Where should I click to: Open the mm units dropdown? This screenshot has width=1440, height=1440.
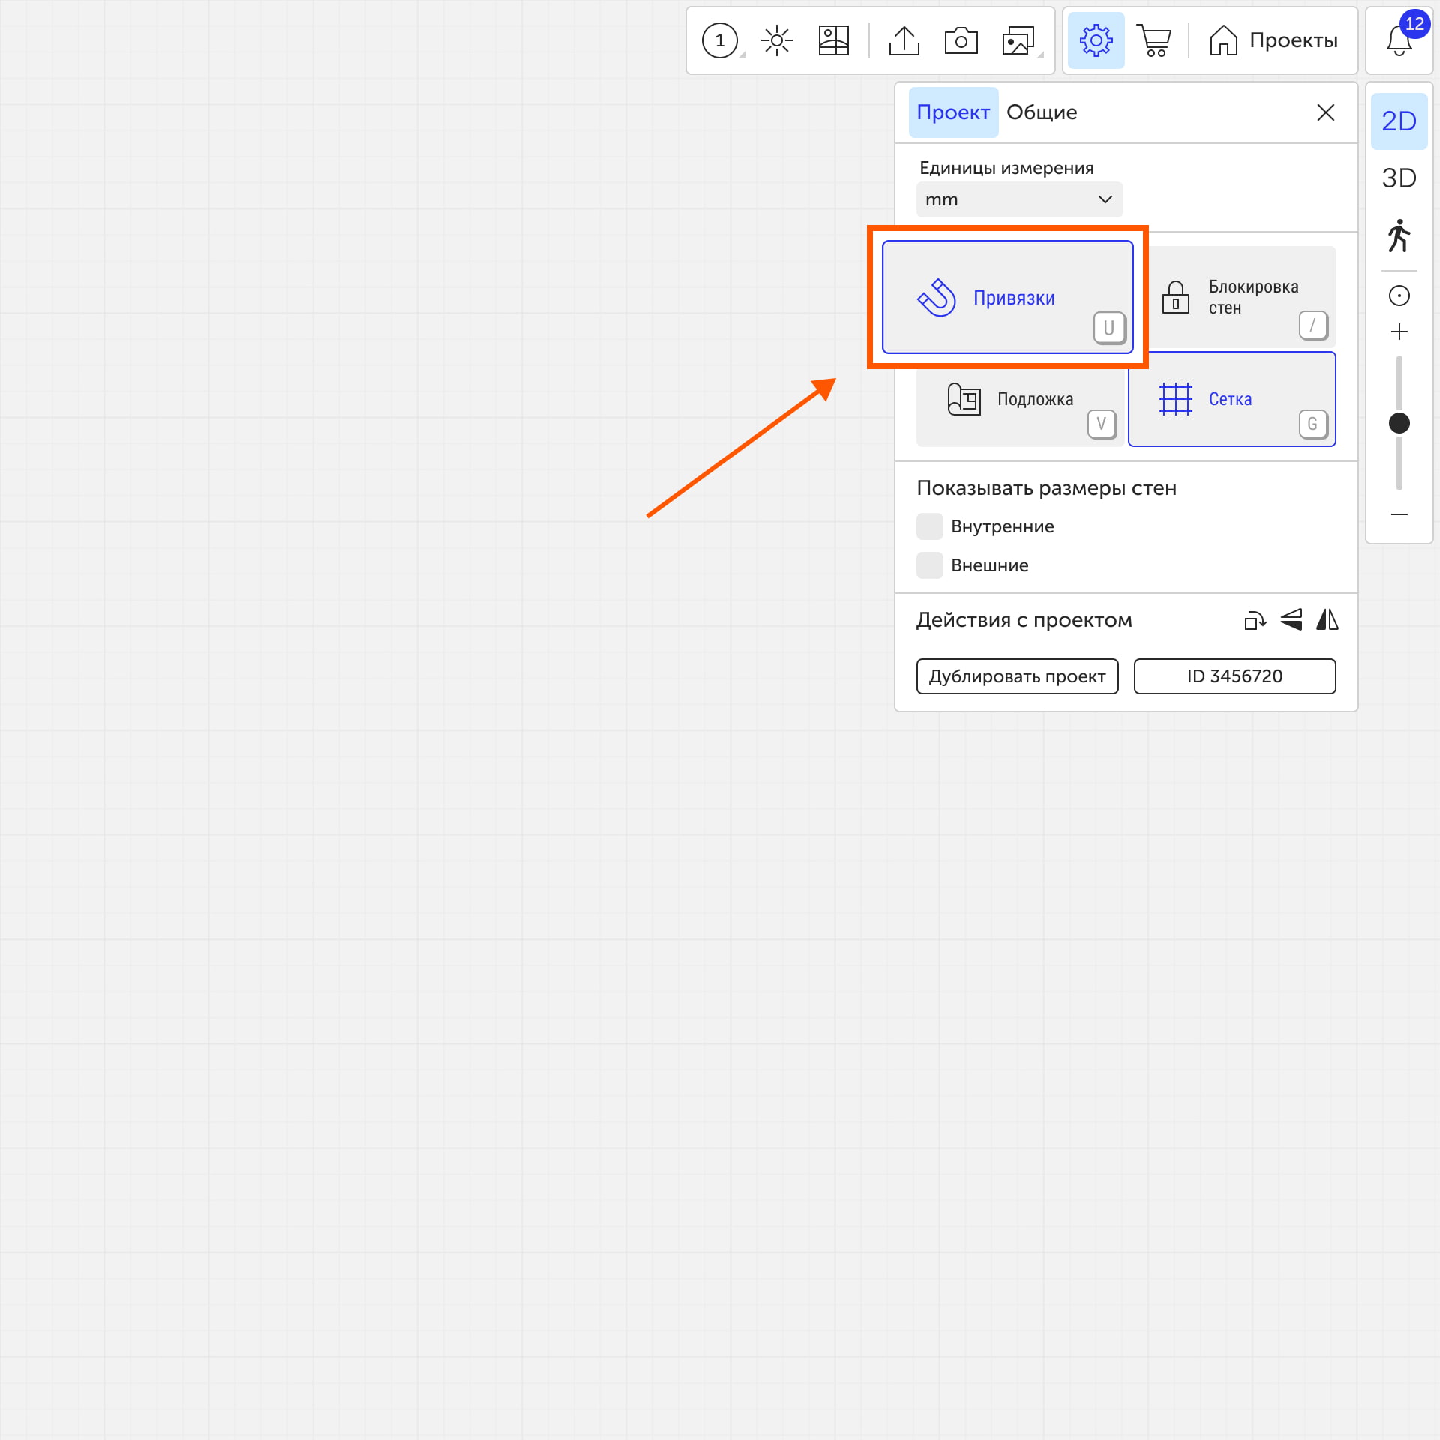pos(1019,199)
